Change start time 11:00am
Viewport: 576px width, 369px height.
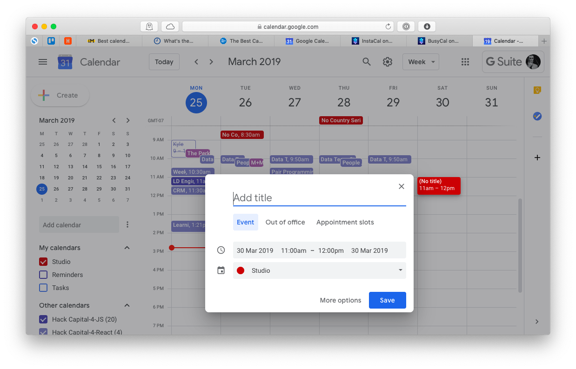click(x=294, y=250)
